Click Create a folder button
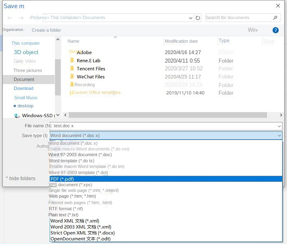This screenshot has height=244, width=287. [46, 30]
